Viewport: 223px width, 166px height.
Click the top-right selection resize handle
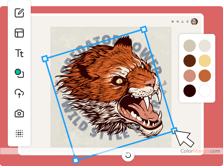144,29
